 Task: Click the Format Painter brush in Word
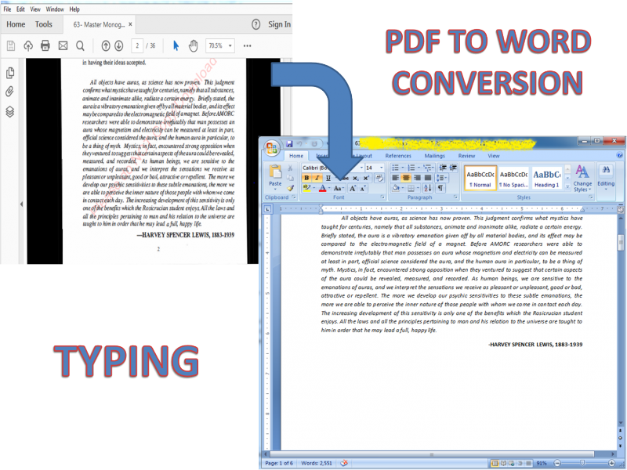coord(290,188)
